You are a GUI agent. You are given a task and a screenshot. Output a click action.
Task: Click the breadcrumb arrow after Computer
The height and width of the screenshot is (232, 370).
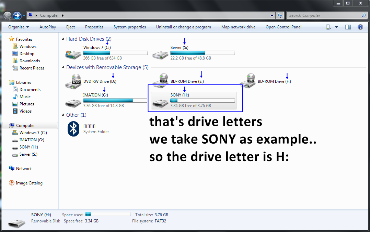coord(63,15)
